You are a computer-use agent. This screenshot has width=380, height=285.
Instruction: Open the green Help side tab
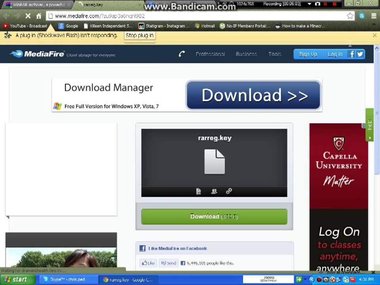tap(369, 125)
